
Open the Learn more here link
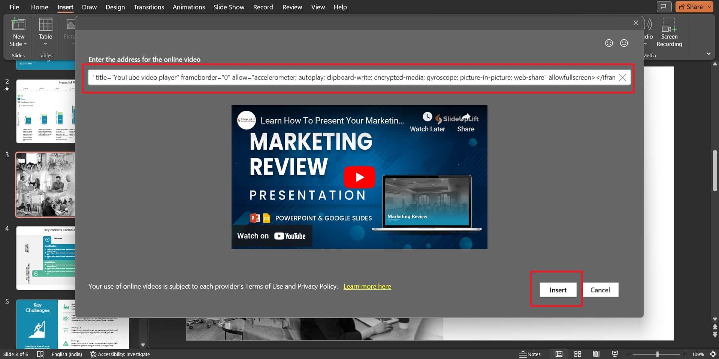point(367,286)
